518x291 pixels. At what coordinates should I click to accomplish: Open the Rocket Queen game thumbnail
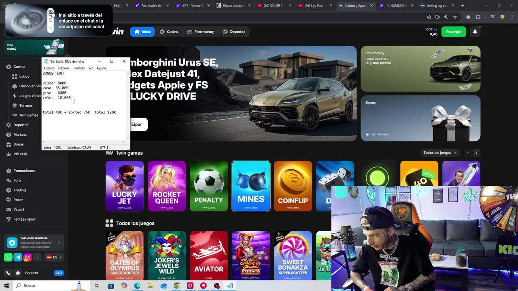click(x=167, y=186)
